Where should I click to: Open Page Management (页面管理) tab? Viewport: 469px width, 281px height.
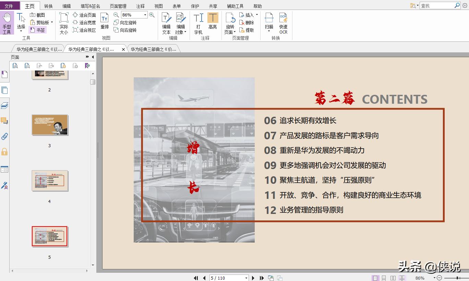coord(118,6)
